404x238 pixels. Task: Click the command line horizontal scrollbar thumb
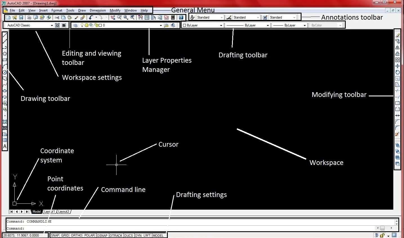pyautogui.click(x=382, y=228)
